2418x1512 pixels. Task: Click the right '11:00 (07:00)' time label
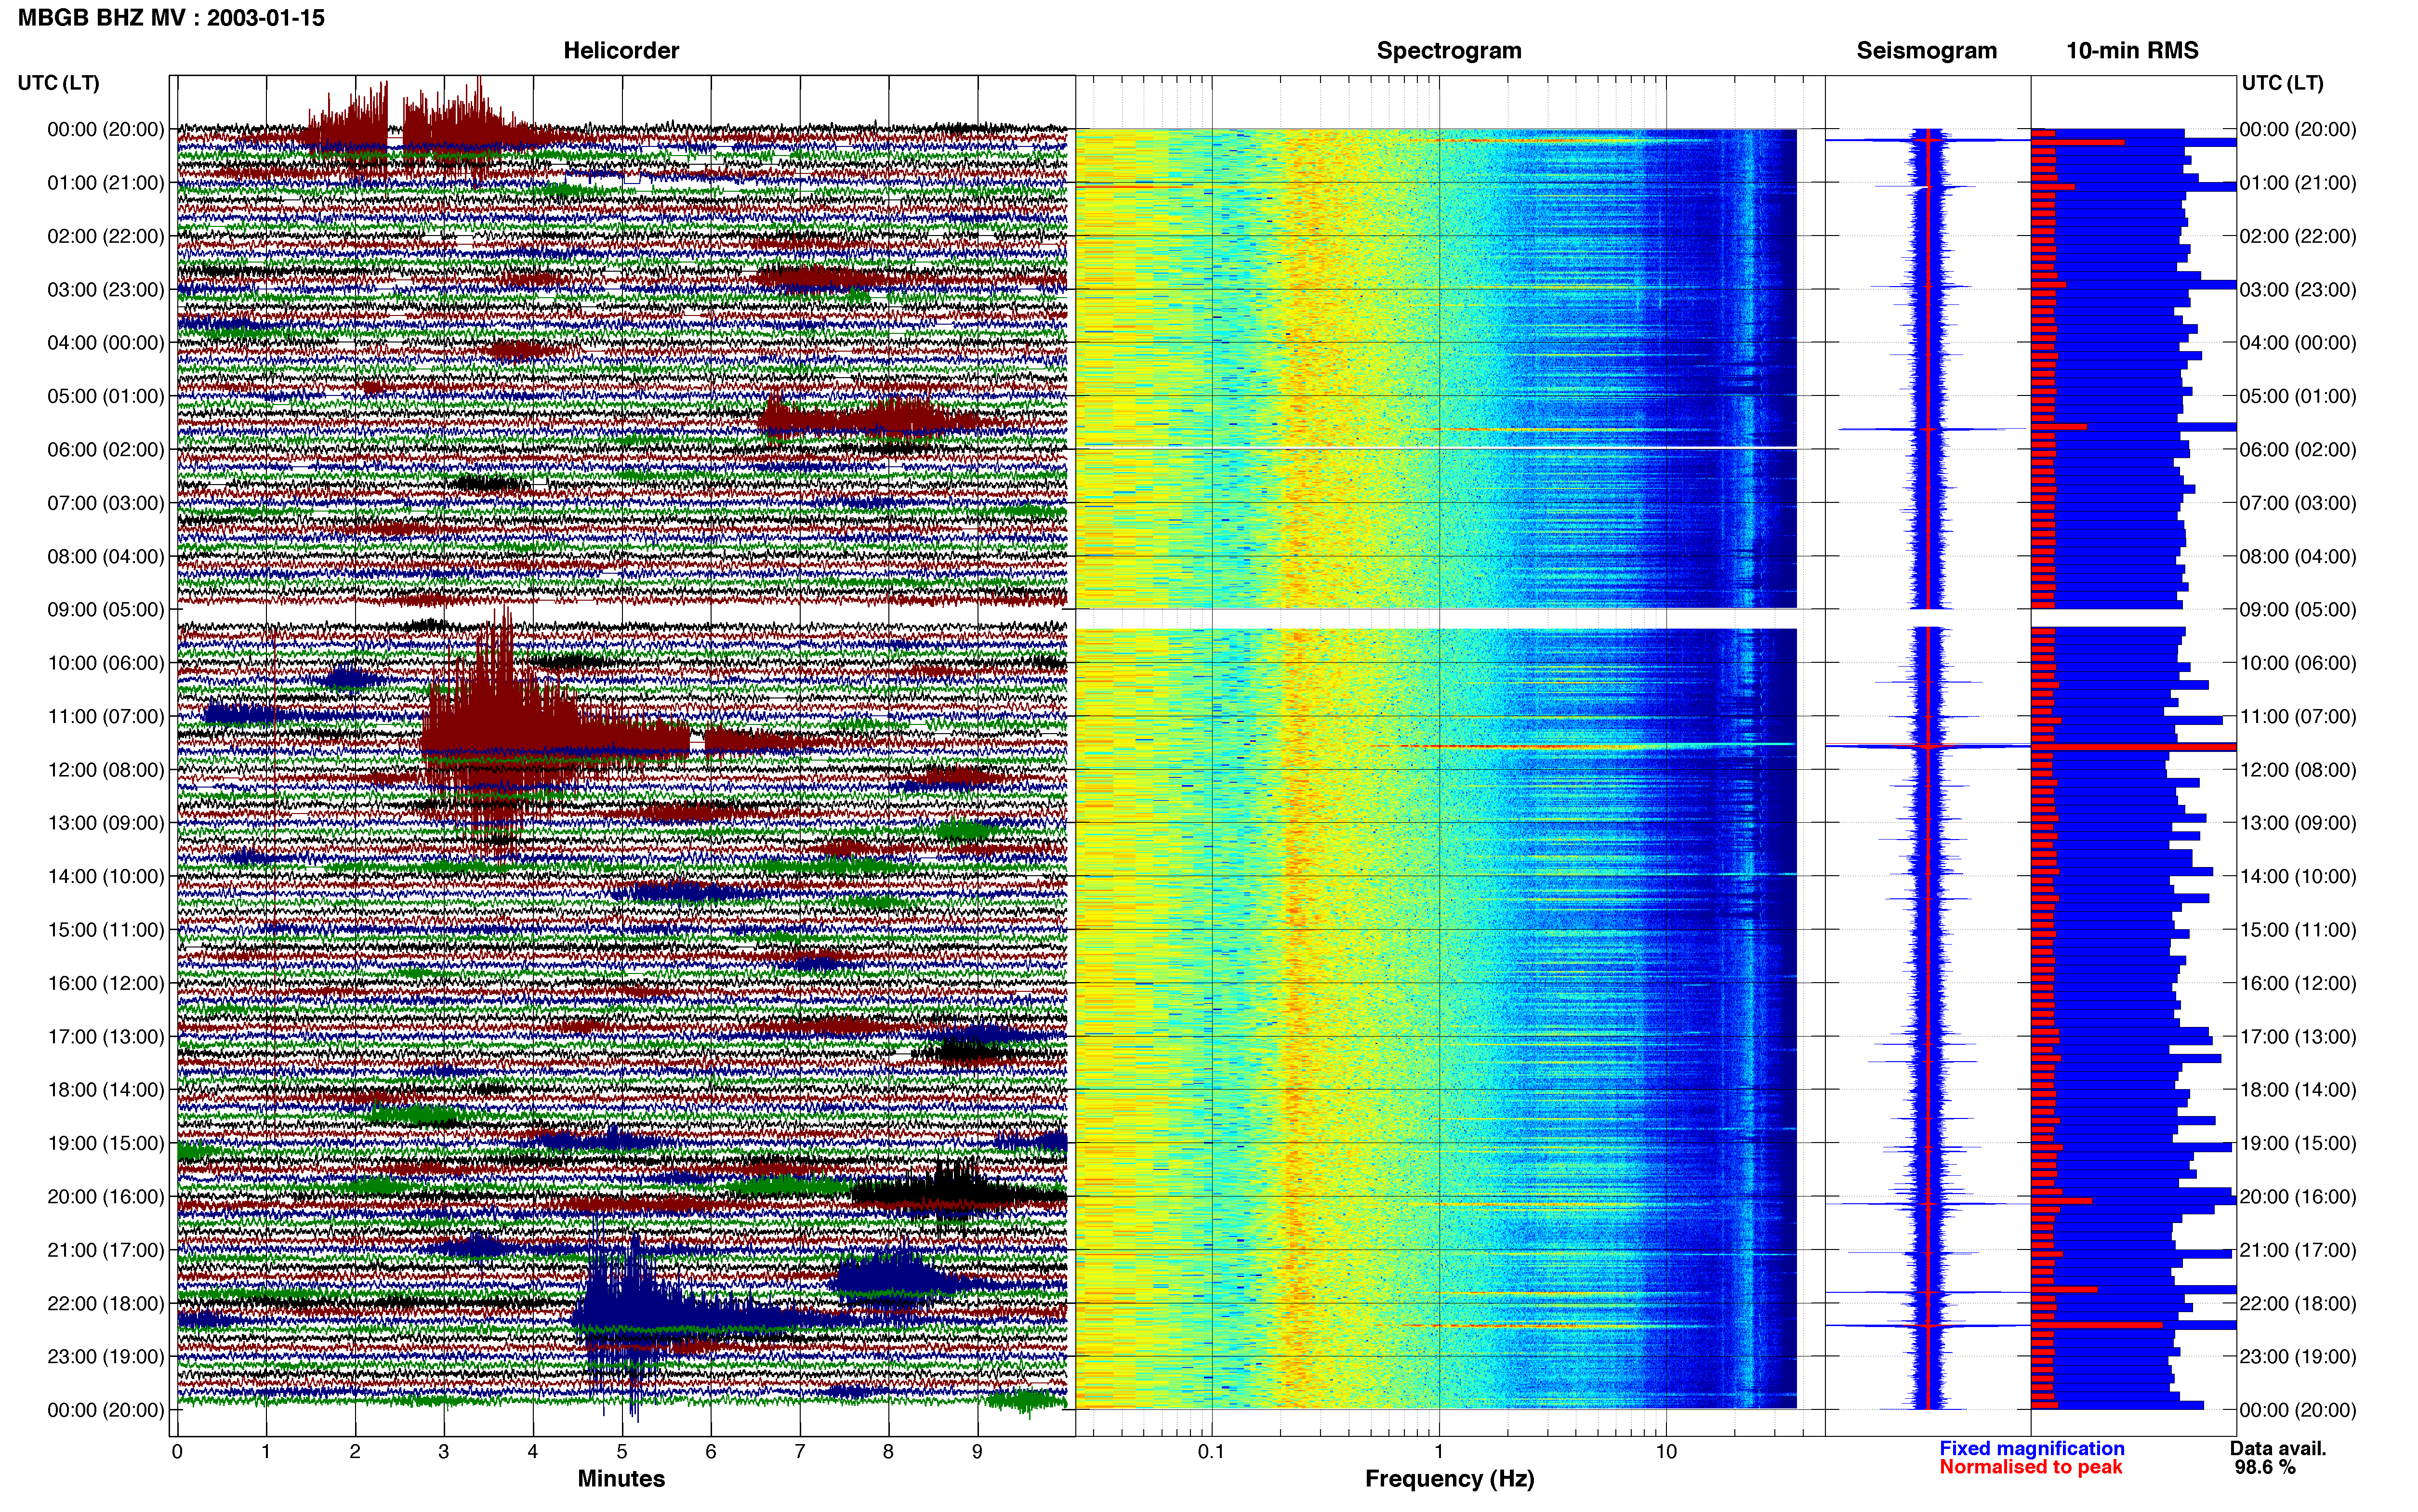[x=2298, y=716]
